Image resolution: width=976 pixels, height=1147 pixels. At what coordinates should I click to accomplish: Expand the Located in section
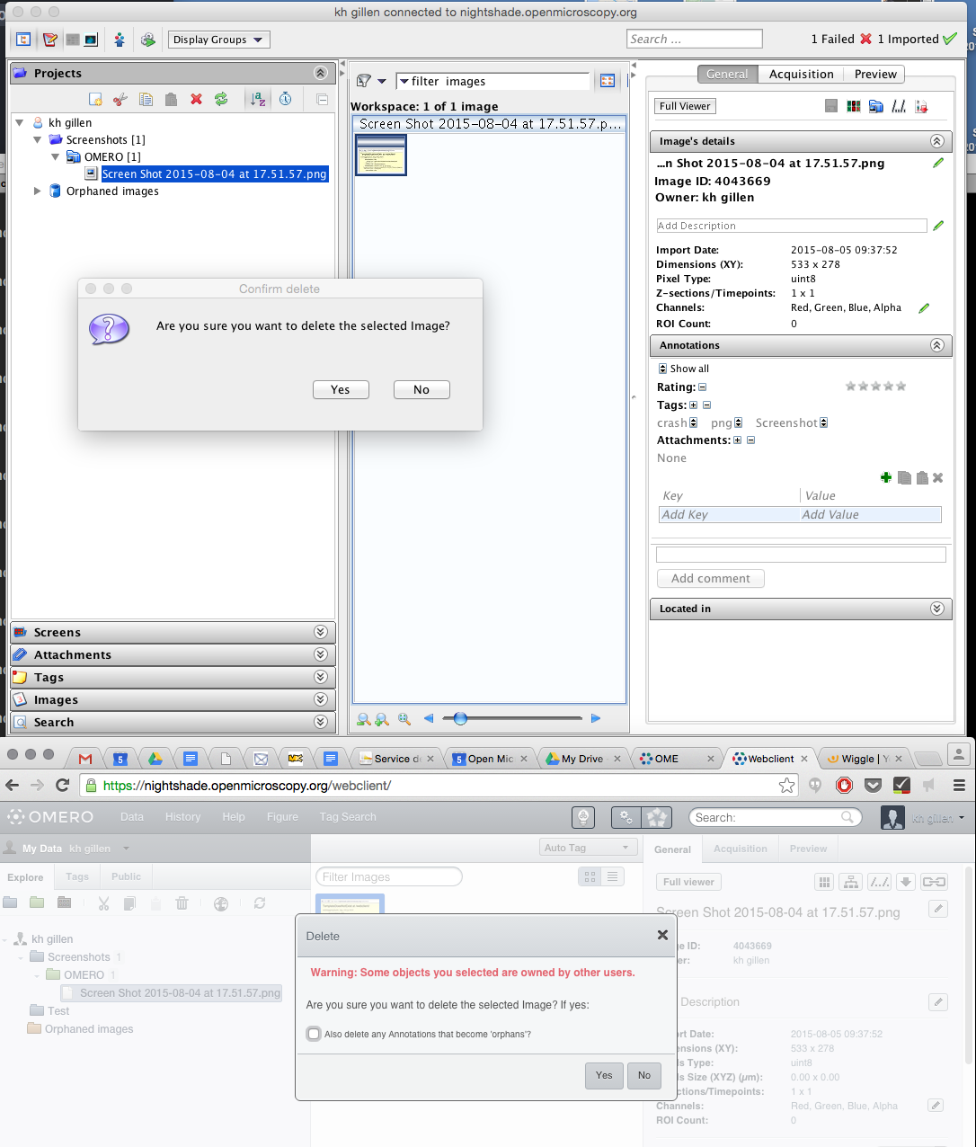click(x=936, y=609)
